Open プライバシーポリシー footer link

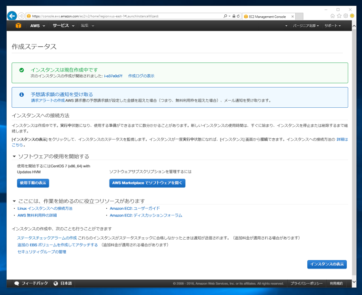coord(306,284)
